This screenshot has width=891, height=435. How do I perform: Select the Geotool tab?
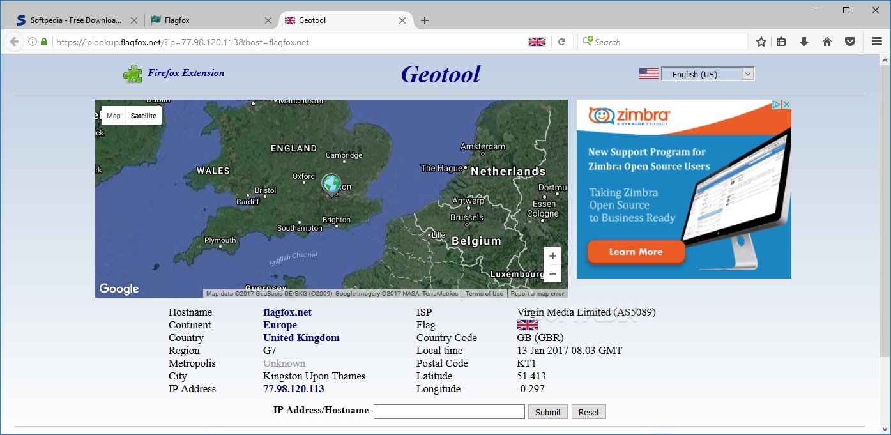pos(345,20)
